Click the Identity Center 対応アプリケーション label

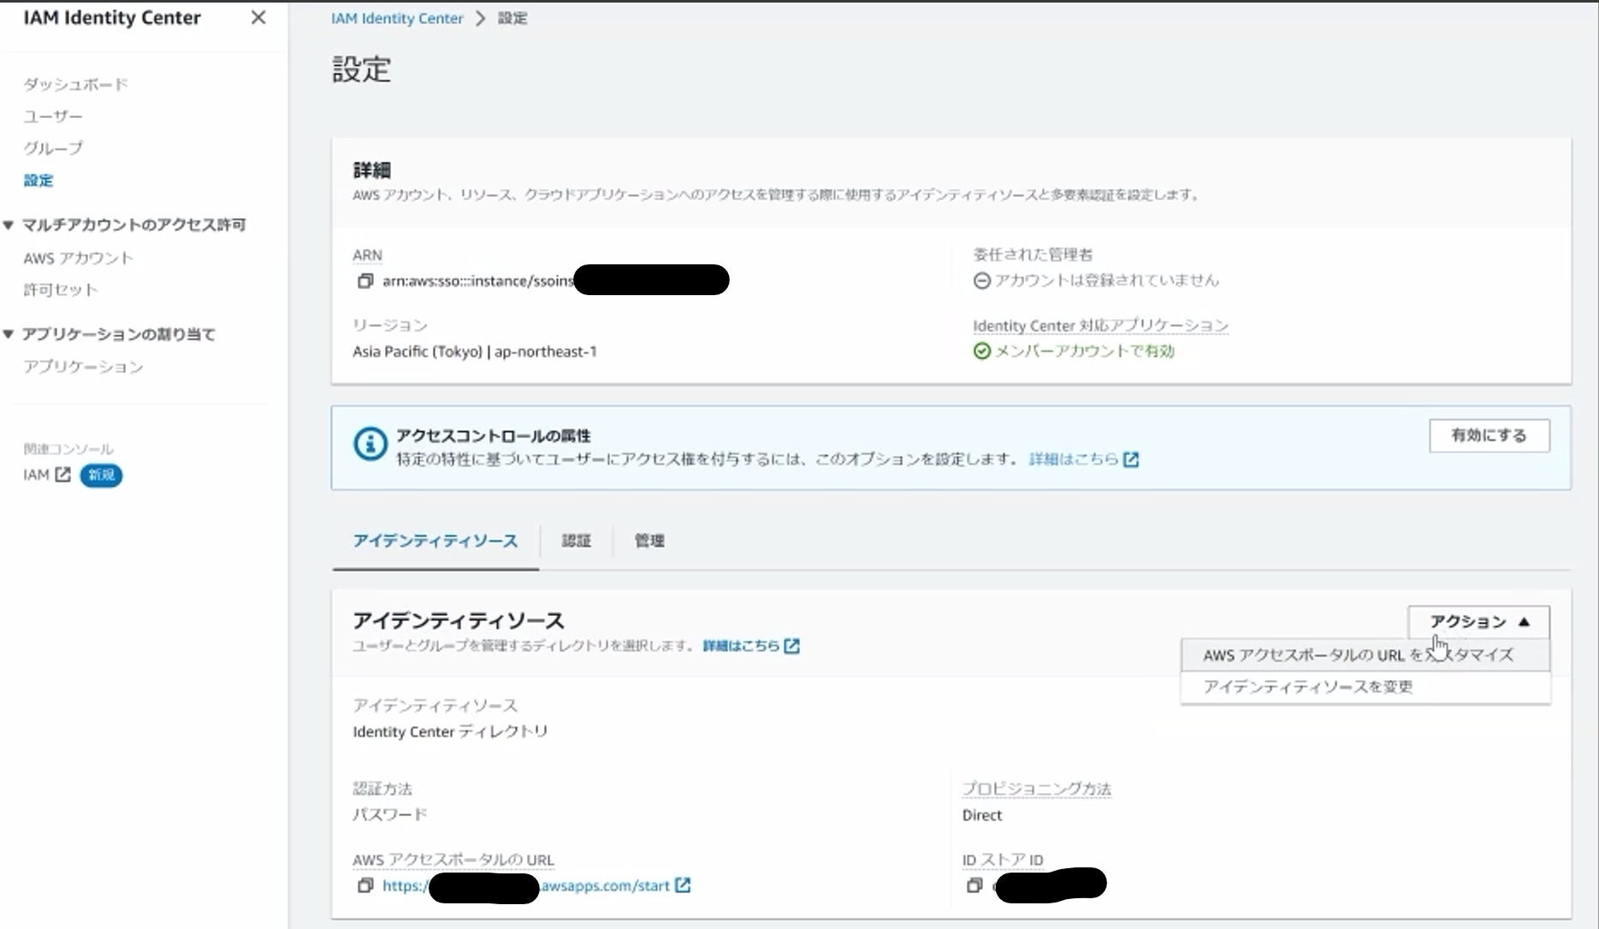tap(1101, 326)
